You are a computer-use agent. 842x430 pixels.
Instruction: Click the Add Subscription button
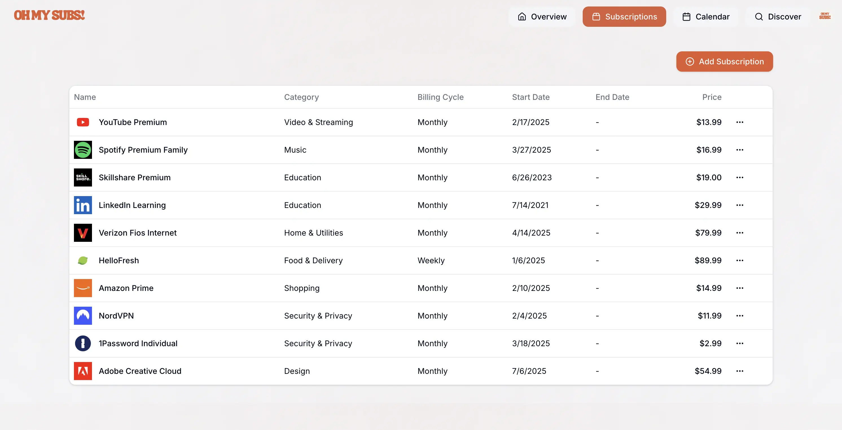click(724, 62)
